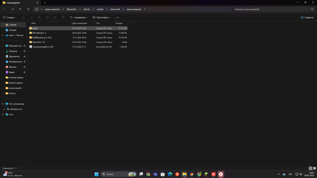This screenshot has height=178, width=317.
Task: Select the Lyp32 ZIP file
Action: pyautogui.click(x=78, y=28)
